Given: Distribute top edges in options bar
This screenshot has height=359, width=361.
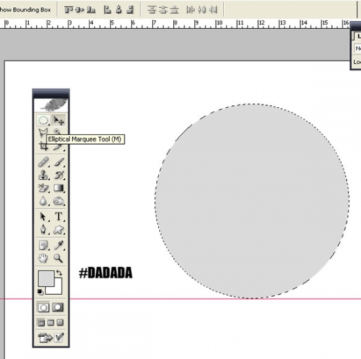Looking at the screenshot, I should click(152, 10).
